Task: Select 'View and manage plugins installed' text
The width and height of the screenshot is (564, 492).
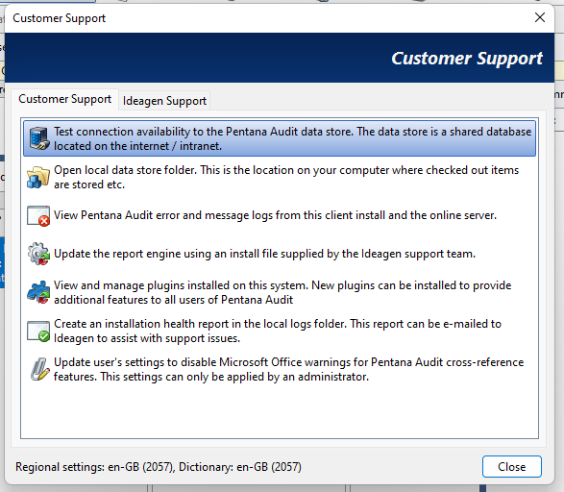Action: tap(142, 285)
